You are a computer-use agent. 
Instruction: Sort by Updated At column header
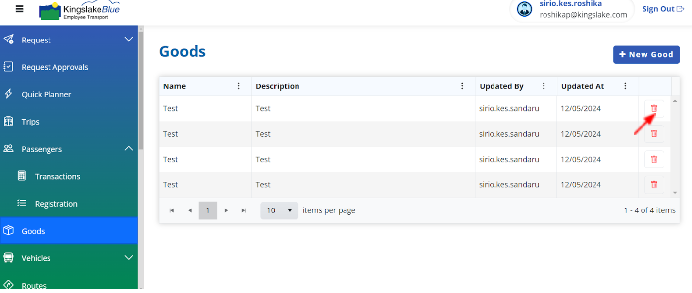pos(583,86)
